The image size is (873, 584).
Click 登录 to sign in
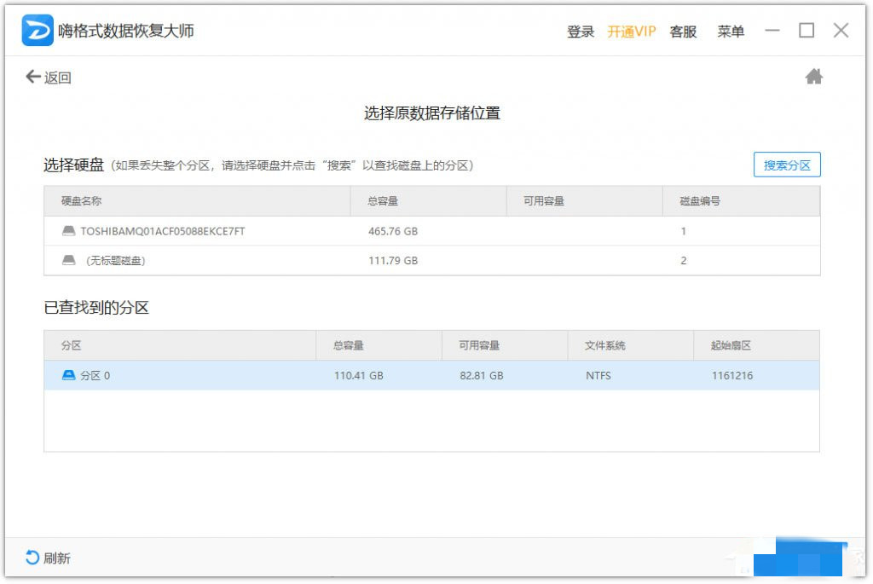coord(580,32)
